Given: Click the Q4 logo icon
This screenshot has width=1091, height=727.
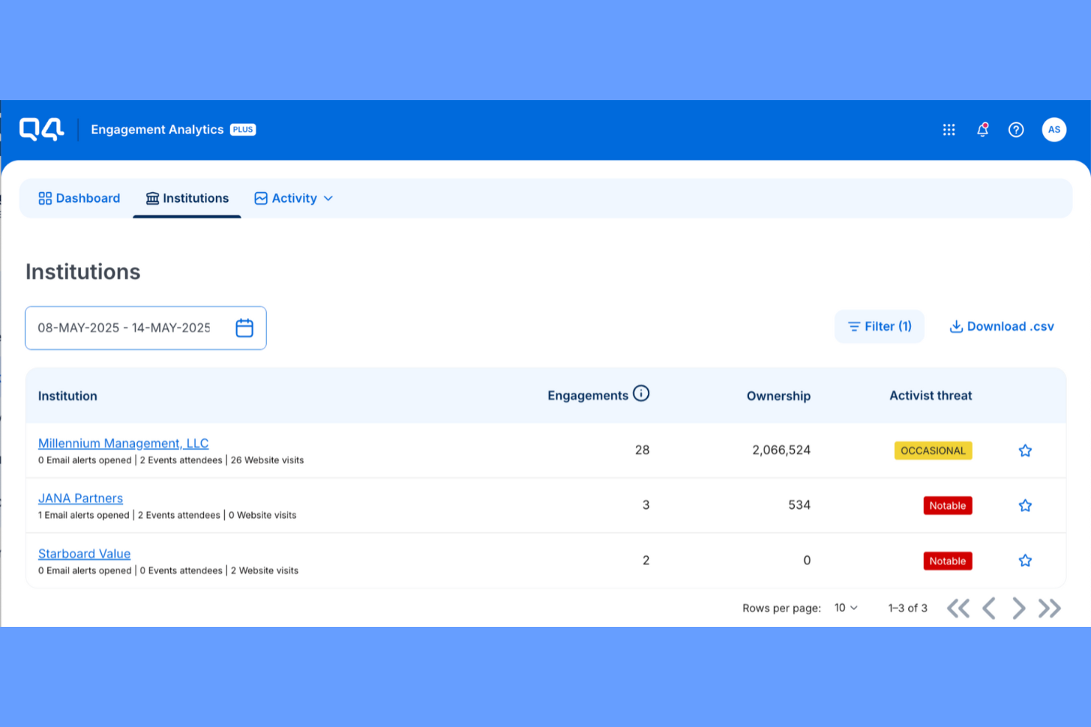Looking at the screenshot, I should coord(41,129).
